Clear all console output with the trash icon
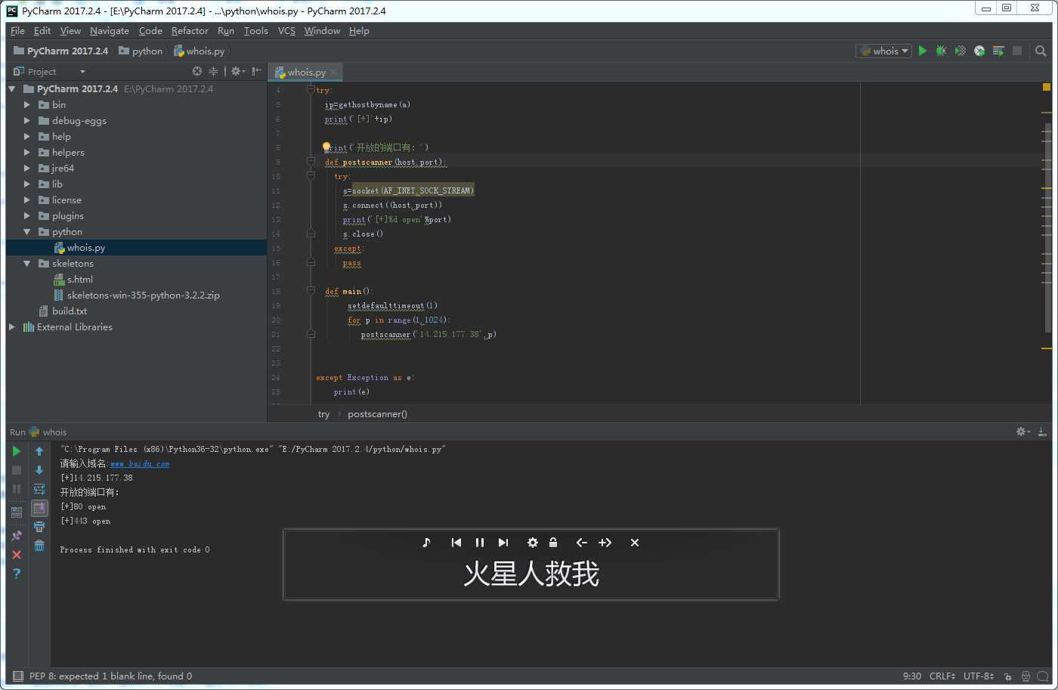Screen dimensions: 1058x690 click(x=39, y=546)
